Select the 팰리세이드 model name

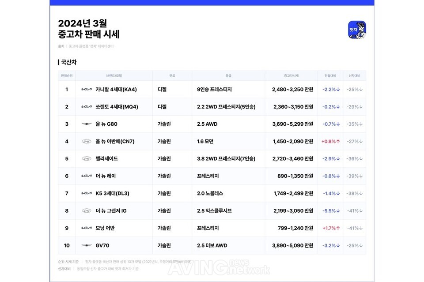click(106, 158)
